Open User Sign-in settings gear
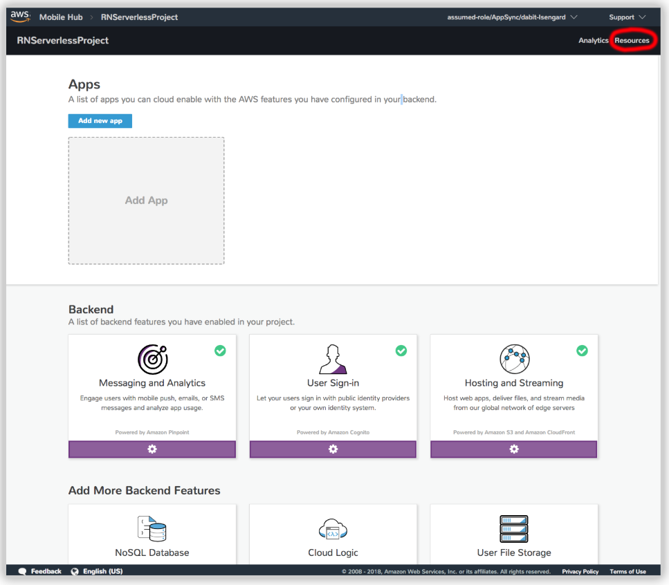The height and width of the screenshot is (585, 669). [333, 449]
